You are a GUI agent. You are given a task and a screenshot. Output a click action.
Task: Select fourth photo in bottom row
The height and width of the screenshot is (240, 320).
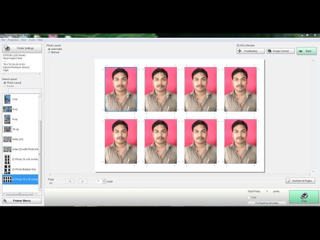[x=240, y=141]
